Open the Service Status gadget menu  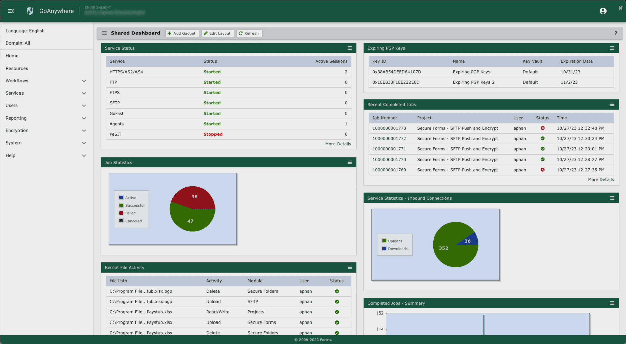(x=349, y=48)
